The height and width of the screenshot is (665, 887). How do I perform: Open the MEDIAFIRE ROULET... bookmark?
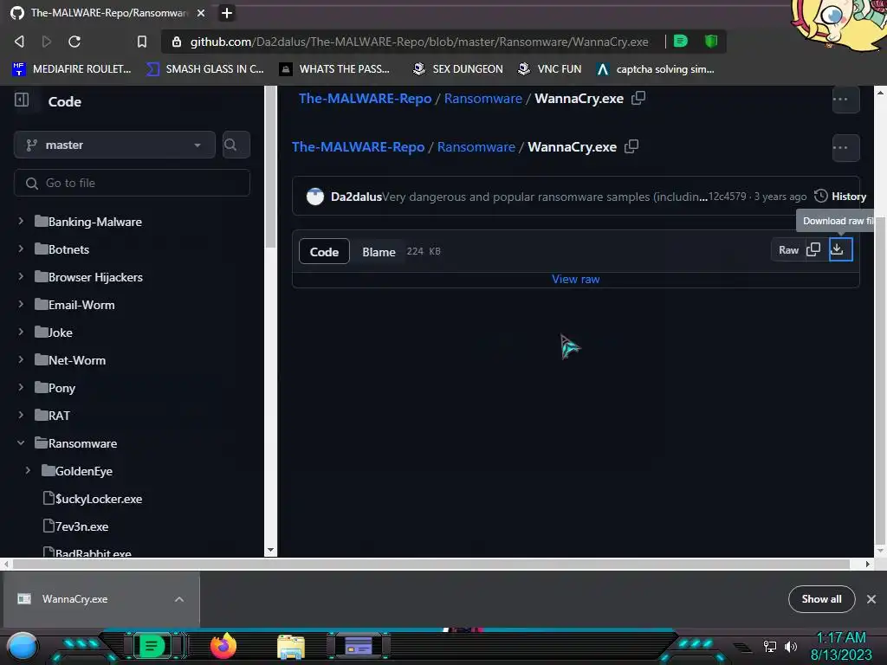point(71,69)
